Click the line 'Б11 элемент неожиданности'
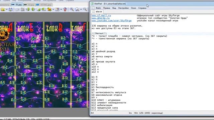The height and width of the screenshot is (120, 214). tap(109, 103)
